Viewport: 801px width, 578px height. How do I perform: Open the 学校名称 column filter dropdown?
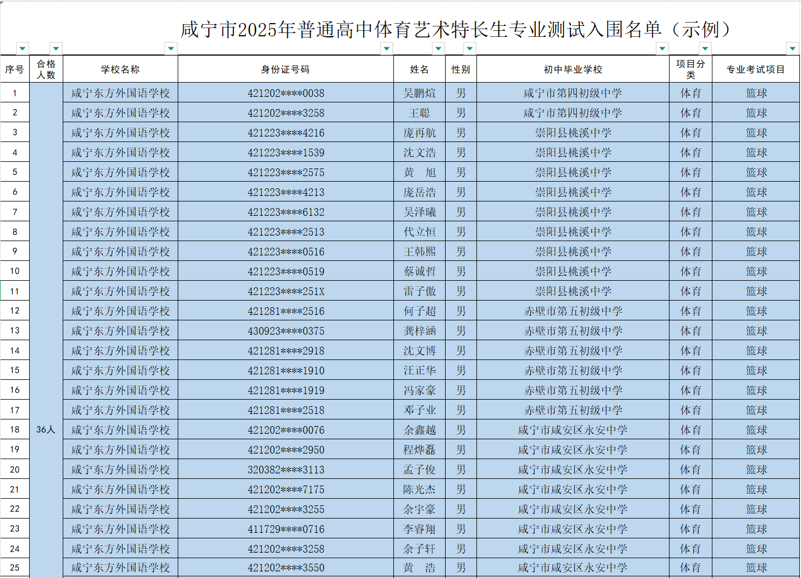(x=171, y=48)
